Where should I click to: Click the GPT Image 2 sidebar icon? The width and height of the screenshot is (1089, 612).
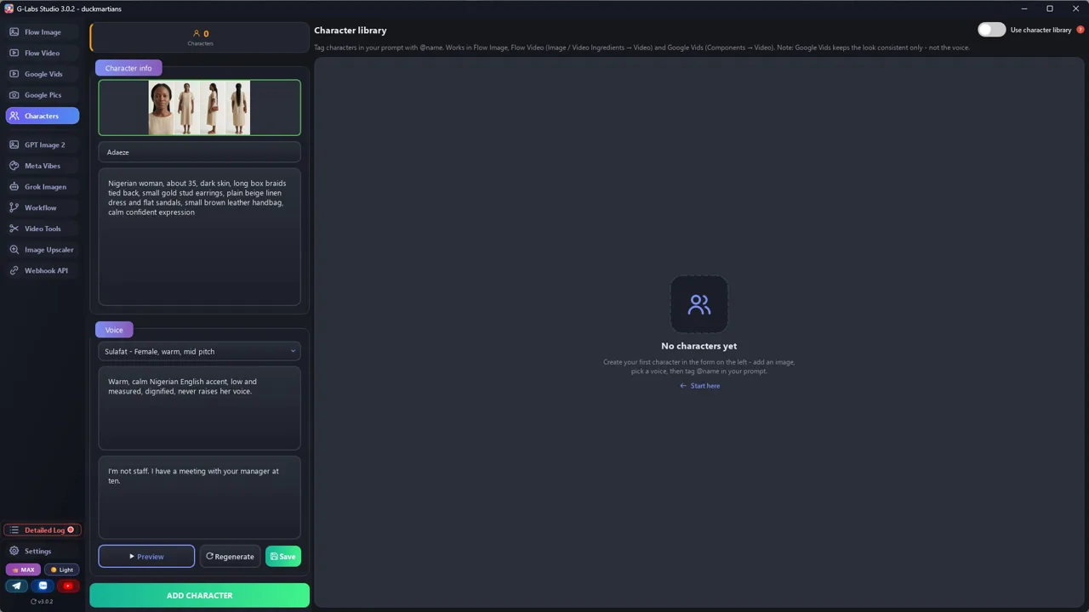(x=14, y=144)
